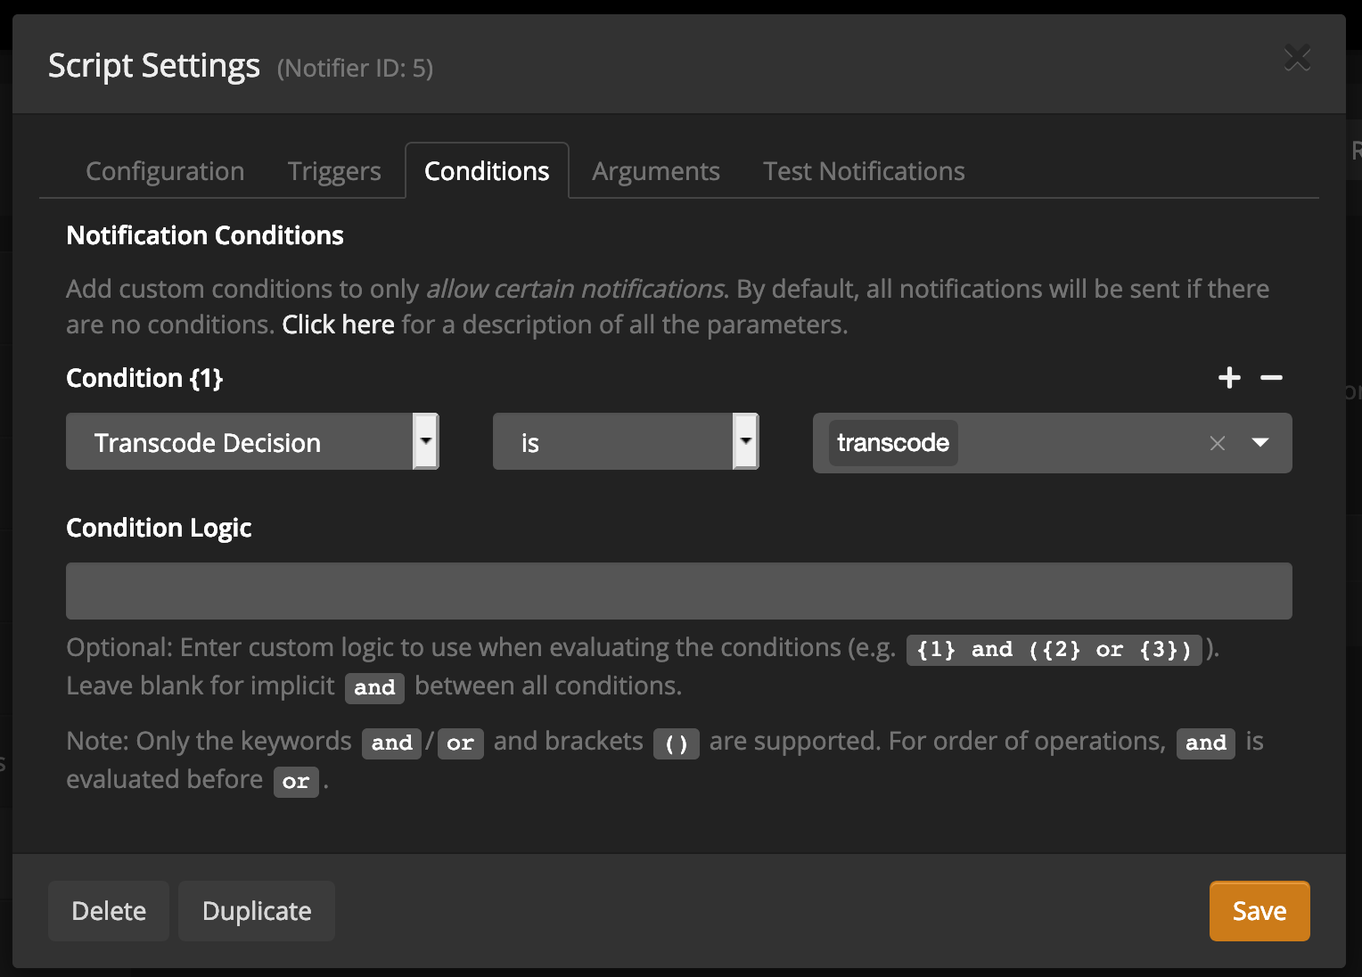Save the script settings
The width and height of the screenshot is (1362, 977).
[x=1259, y=910]
